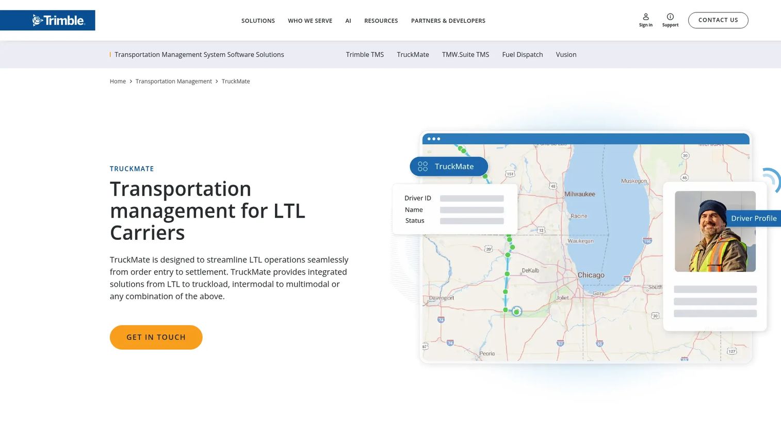Image resolution: width=781 pixels, height=439 pixels.
Task: Click the Davenport label on the map
Action: pyautogui.click(x=442, y=298)
